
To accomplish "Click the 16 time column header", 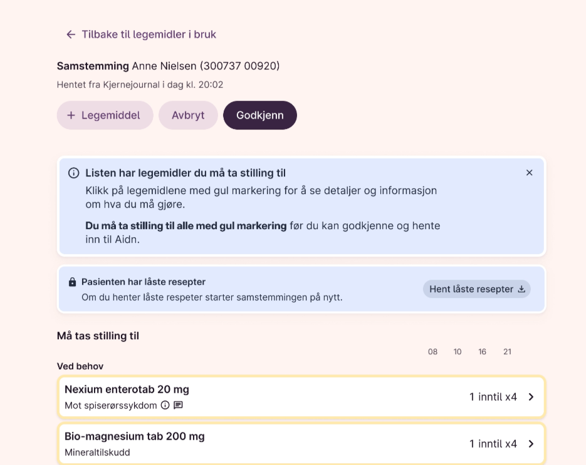I will pyautogui.click(x=482, y=352).
